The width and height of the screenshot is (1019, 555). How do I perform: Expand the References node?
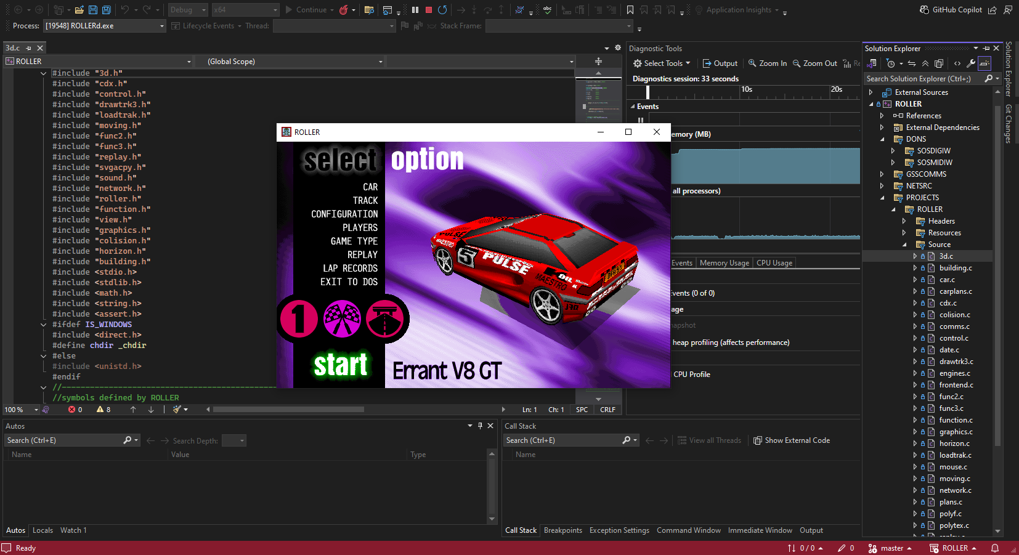882,116
